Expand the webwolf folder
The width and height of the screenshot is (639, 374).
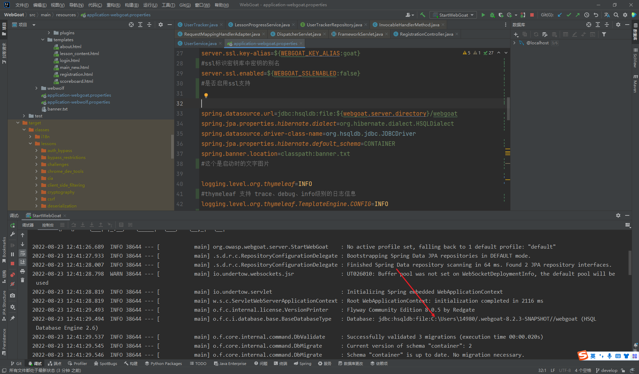tap(36, 88)
